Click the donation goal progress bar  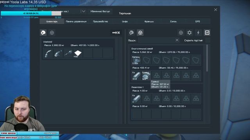point(31,13)
